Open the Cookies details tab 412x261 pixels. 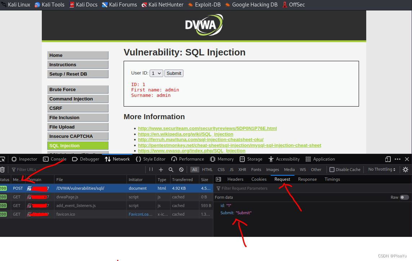(x=259, y=179)
